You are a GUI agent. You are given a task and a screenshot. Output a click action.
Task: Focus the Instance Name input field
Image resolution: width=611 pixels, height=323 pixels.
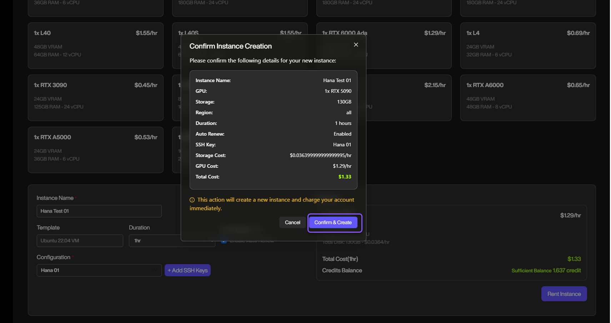99,211
